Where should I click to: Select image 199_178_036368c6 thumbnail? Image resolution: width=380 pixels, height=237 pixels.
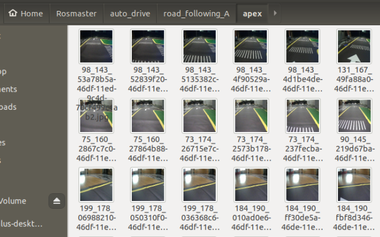pos(200,185)
